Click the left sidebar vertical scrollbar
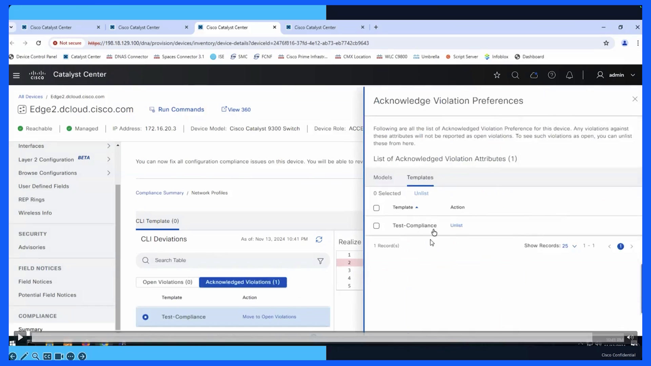Screen dimensions: 651x366 click(x=118, y=258)
